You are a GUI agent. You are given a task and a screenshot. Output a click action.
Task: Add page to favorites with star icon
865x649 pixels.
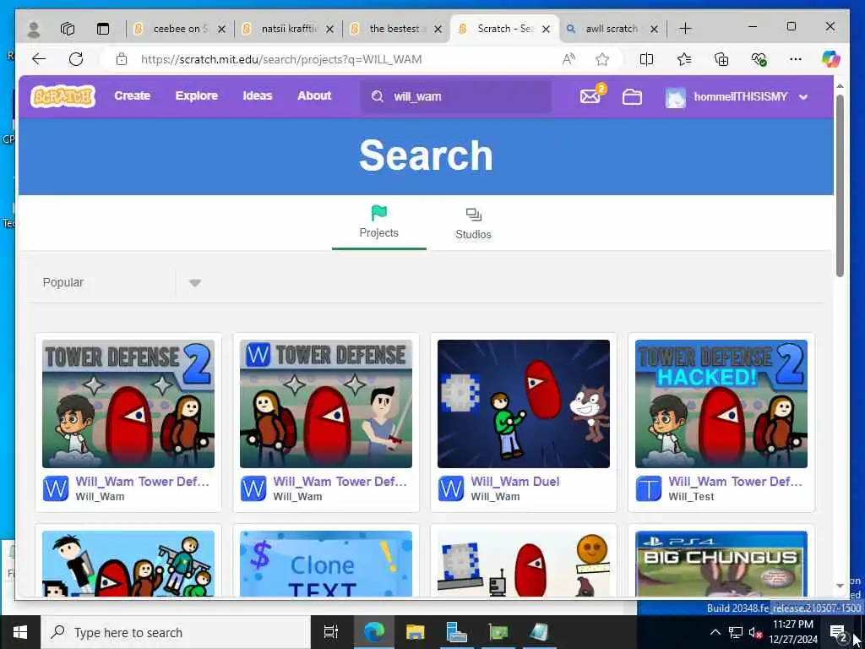coord(602,59)
